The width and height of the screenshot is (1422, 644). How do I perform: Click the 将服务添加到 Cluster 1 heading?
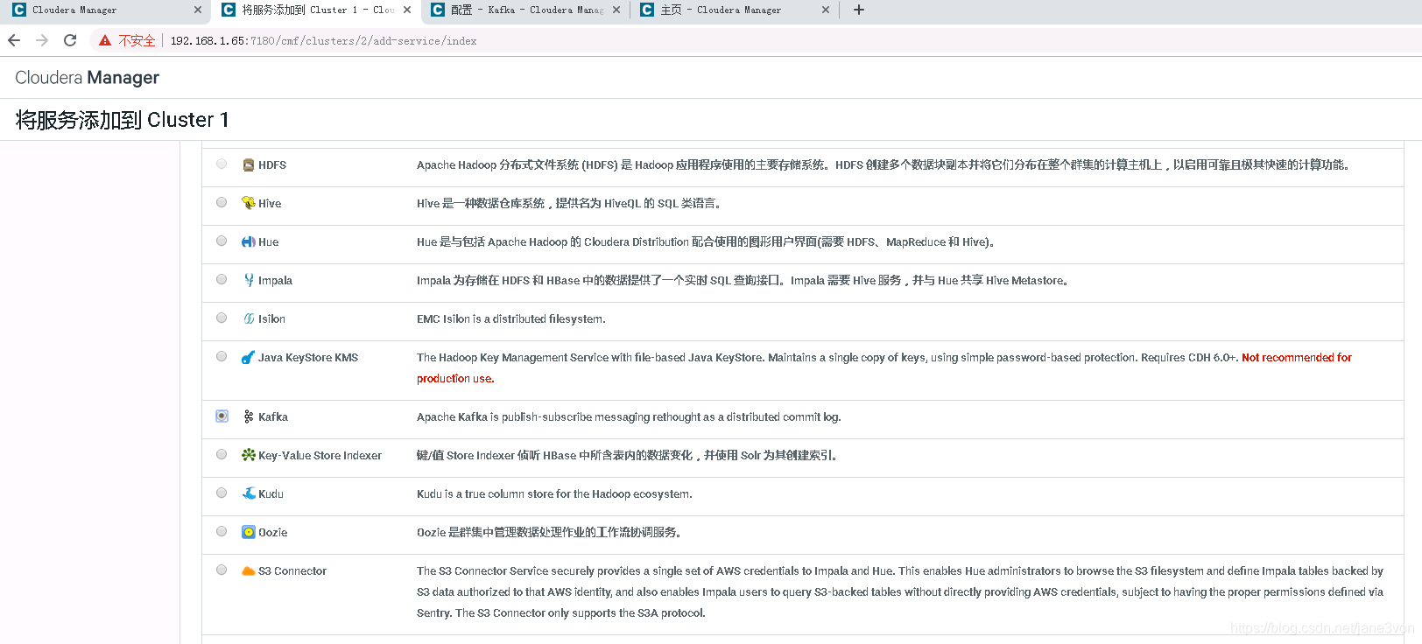123,120
